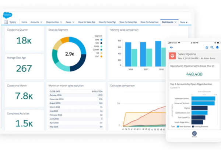
Task: Open the Accounts tab
Action: click(x=35, y=22)
